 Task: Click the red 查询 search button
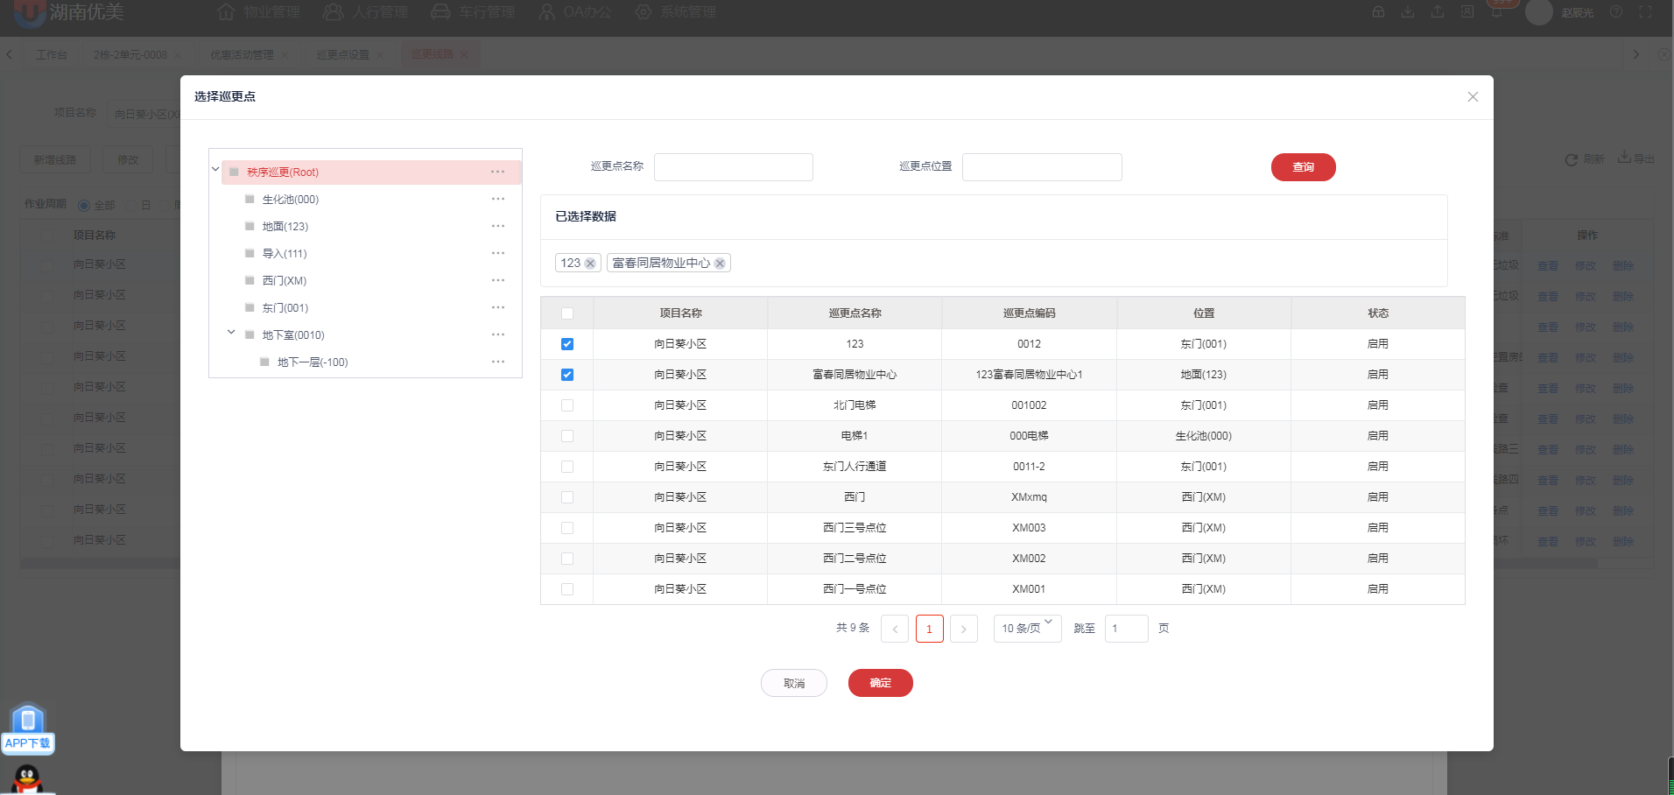coord(1304,167)
